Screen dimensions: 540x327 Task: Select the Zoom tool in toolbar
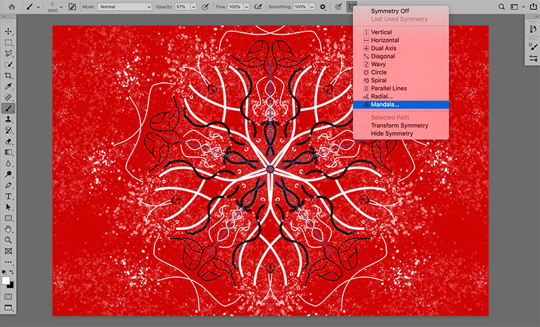tap(8, 240)
